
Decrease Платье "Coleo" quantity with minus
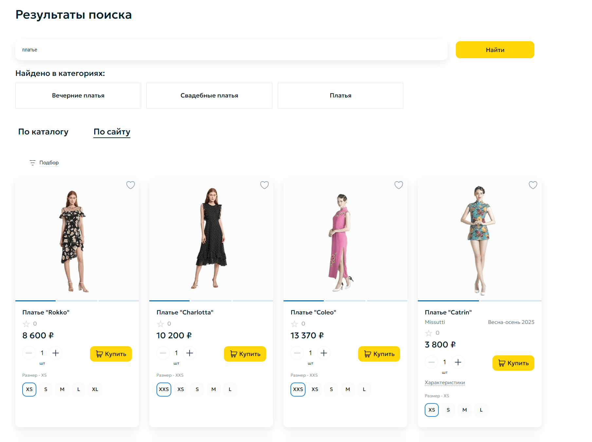(297, 353)
